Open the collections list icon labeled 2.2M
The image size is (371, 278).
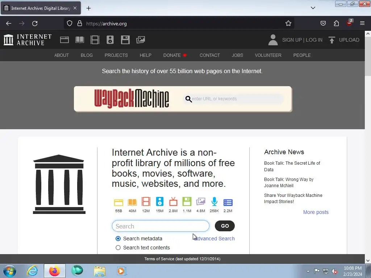click(228, 203)
